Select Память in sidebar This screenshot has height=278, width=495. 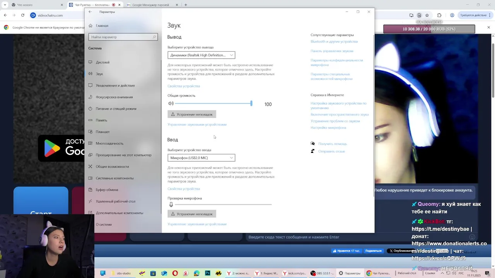[x=101, y=120]
